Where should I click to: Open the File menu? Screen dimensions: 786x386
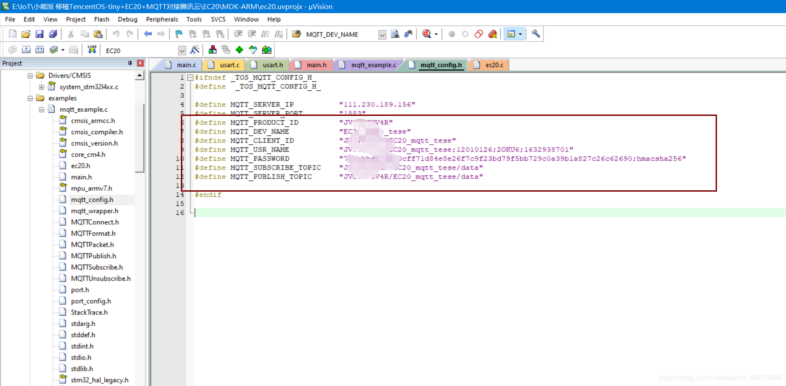tap(10, 19)
